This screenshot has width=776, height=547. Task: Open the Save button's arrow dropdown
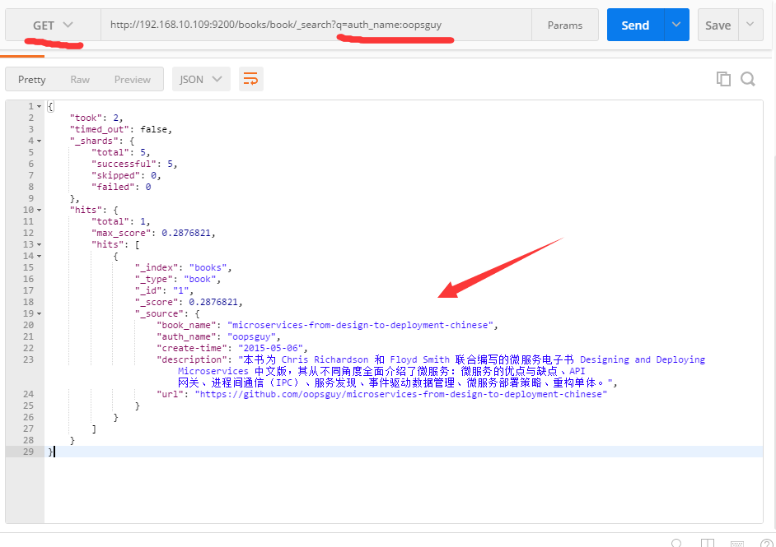pyautogui.click(x=750, y=25)
